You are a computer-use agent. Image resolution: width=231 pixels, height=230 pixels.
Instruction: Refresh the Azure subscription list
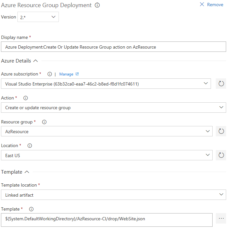click(x=221, y=84)
